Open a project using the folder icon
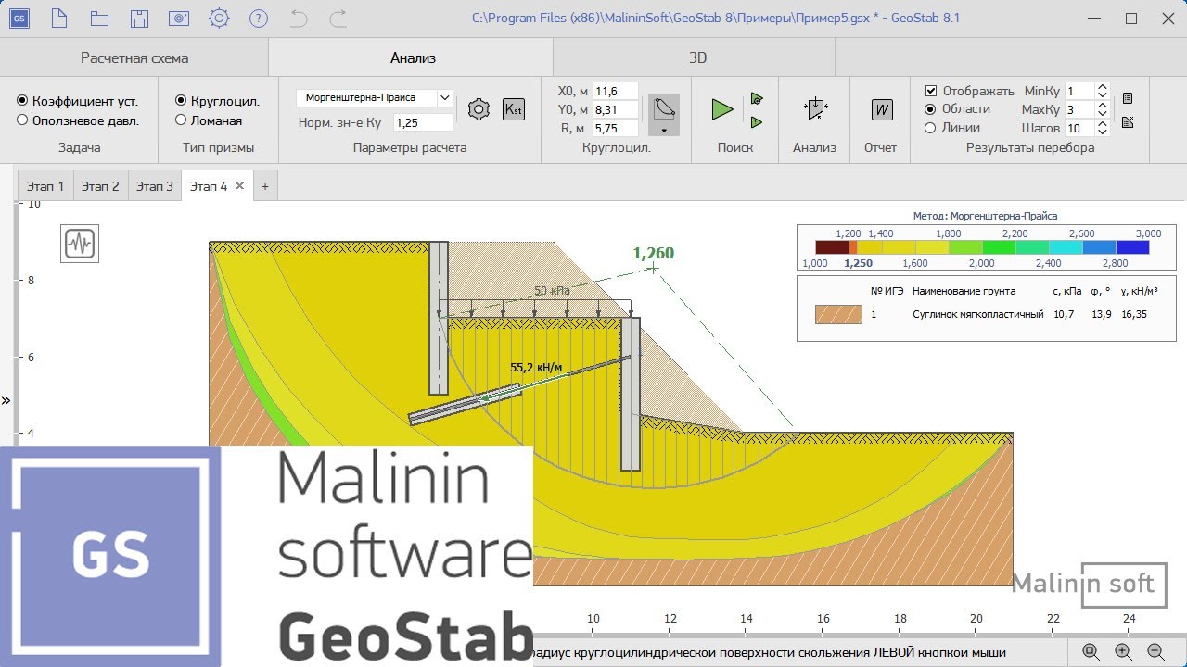 99,18
